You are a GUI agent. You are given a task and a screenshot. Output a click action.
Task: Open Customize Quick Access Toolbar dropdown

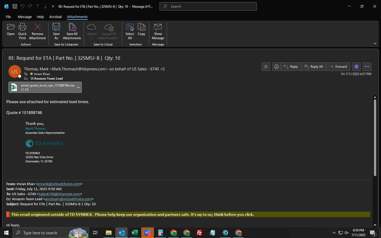click(53, 6)
